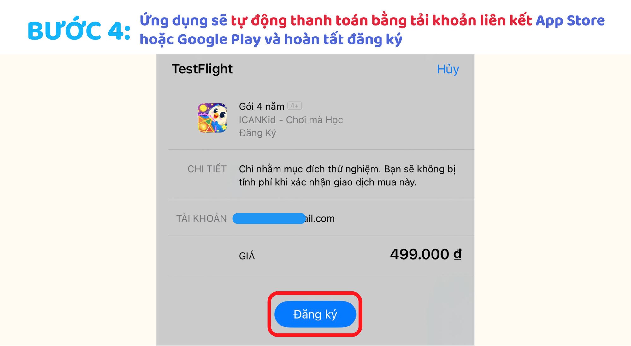Screen dimensions: 631x346
Task: Tap the trial purchase detail description text
Action: [347, 176]
